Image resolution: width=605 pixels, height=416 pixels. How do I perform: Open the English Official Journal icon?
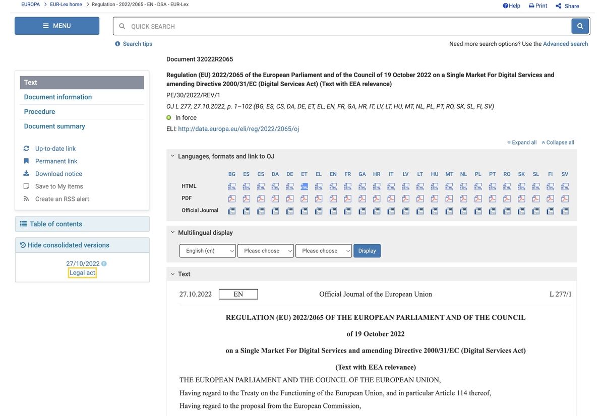[x=333, y=211]
